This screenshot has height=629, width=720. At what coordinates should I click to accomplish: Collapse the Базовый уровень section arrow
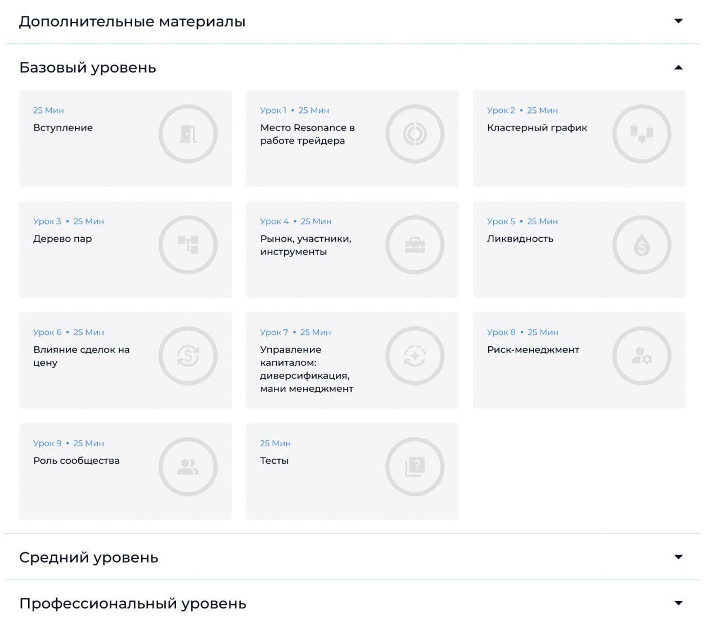pyautogui.click(x=678, y=67)
